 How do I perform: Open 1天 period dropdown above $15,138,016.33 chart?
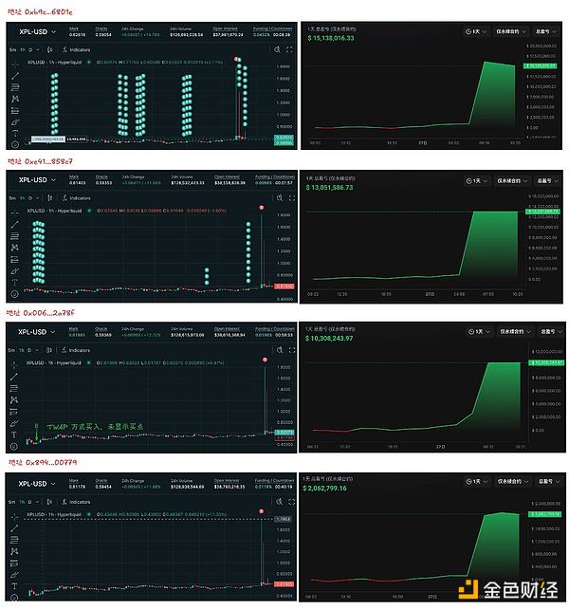(475, 31)
